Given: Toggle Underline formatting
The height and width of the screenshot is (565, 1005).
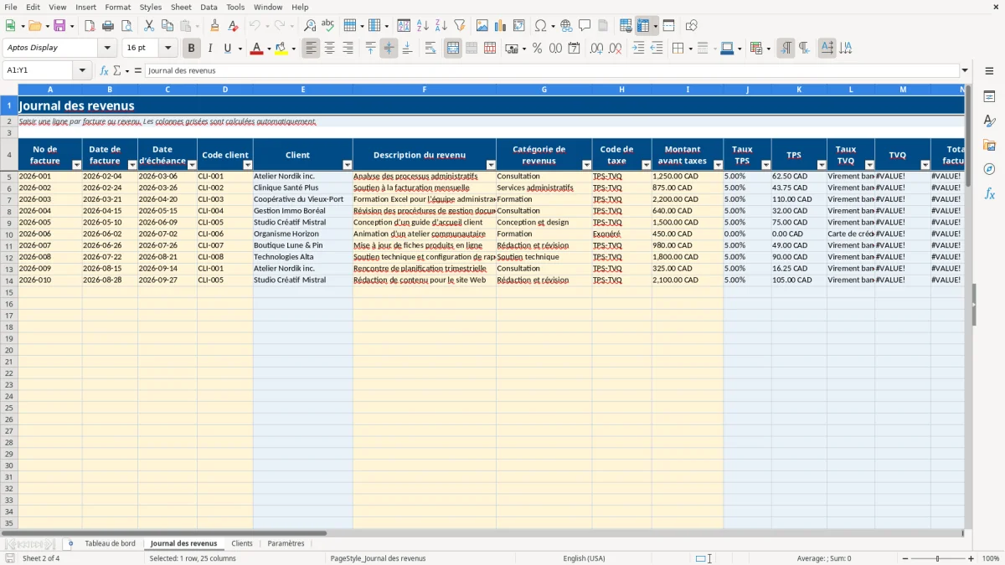Looking at the screenshot, I should click(227, 49).
